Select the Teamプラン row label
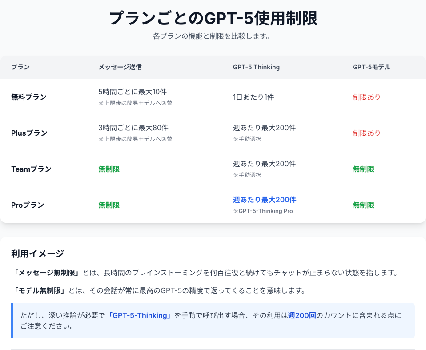The image size is (426, 350). (31, 169)
